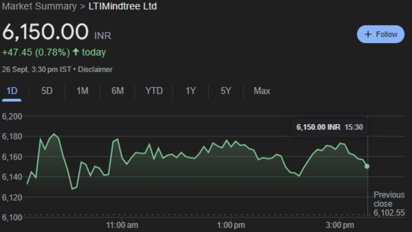The image size is (412, 232).
Task: Click the 3:00 pm axis label
Action: click(340, 225)
